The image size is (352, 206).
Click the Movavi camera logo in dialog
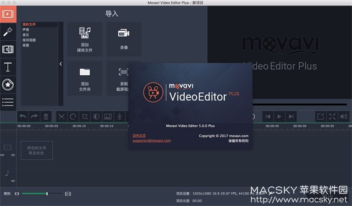pyautogui.click(x=153, y=92)
